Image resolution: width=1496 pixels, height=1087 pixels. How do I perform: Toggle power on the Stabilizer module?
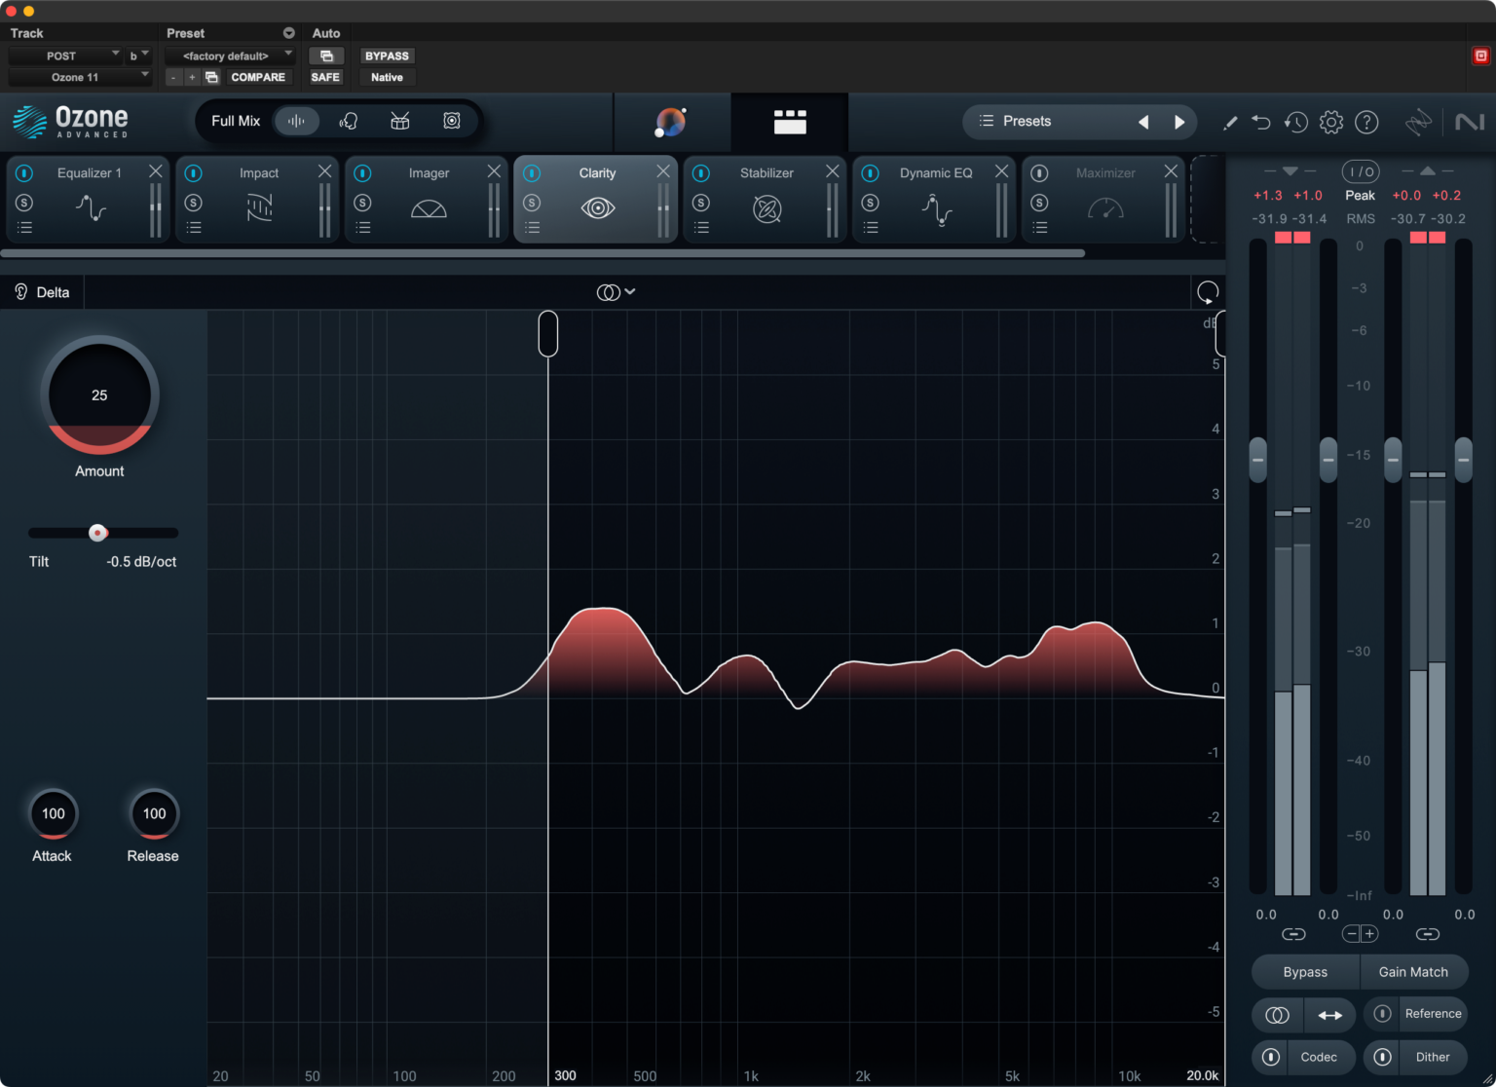[x=700, y=172]
